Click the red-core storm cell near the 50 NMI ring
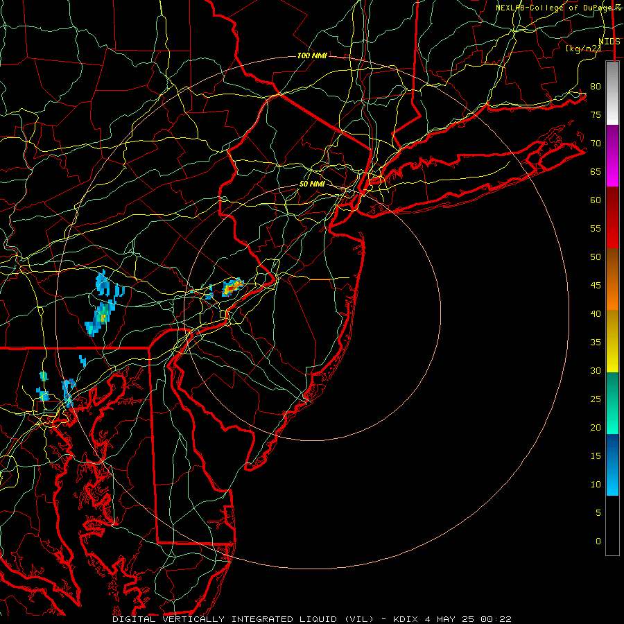 click(233, 286)
